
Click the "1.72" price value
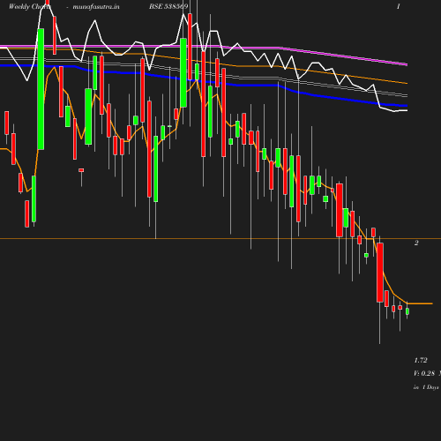421,360
